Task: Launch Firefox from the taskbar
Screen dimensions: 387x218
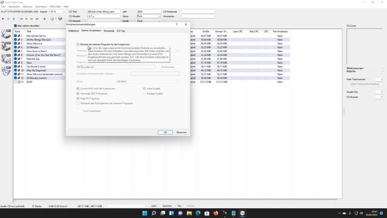Action: (216, 213)
